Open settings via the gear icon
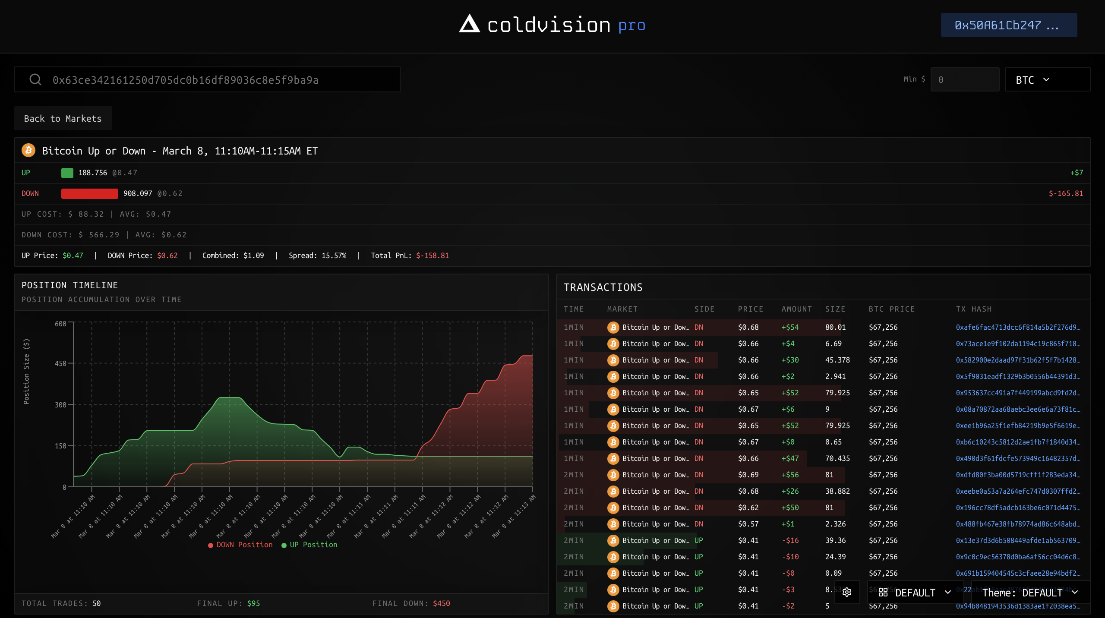Screen dimensions: 1105x618 (847, 592)
